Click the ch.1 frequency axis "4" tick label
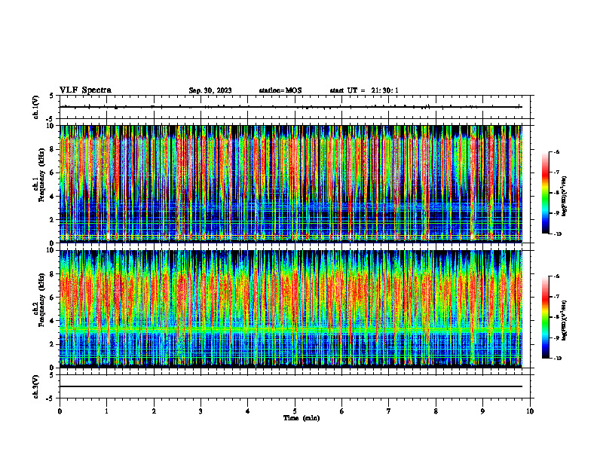This screenshot has width=597, height=461. [x=53, y=197]
